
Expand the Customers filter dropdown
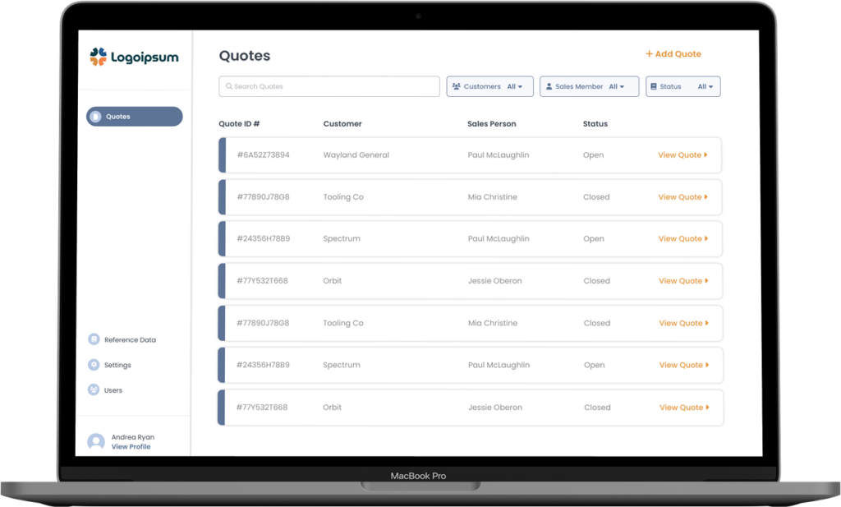pyautogui.click(x=515, y=86)
